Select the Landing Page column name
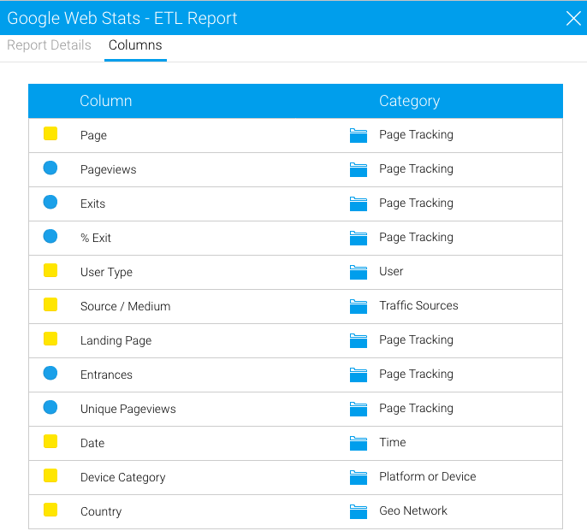 [x=116, y=340]
